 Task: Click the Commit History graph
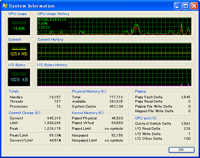pos(114,52)
